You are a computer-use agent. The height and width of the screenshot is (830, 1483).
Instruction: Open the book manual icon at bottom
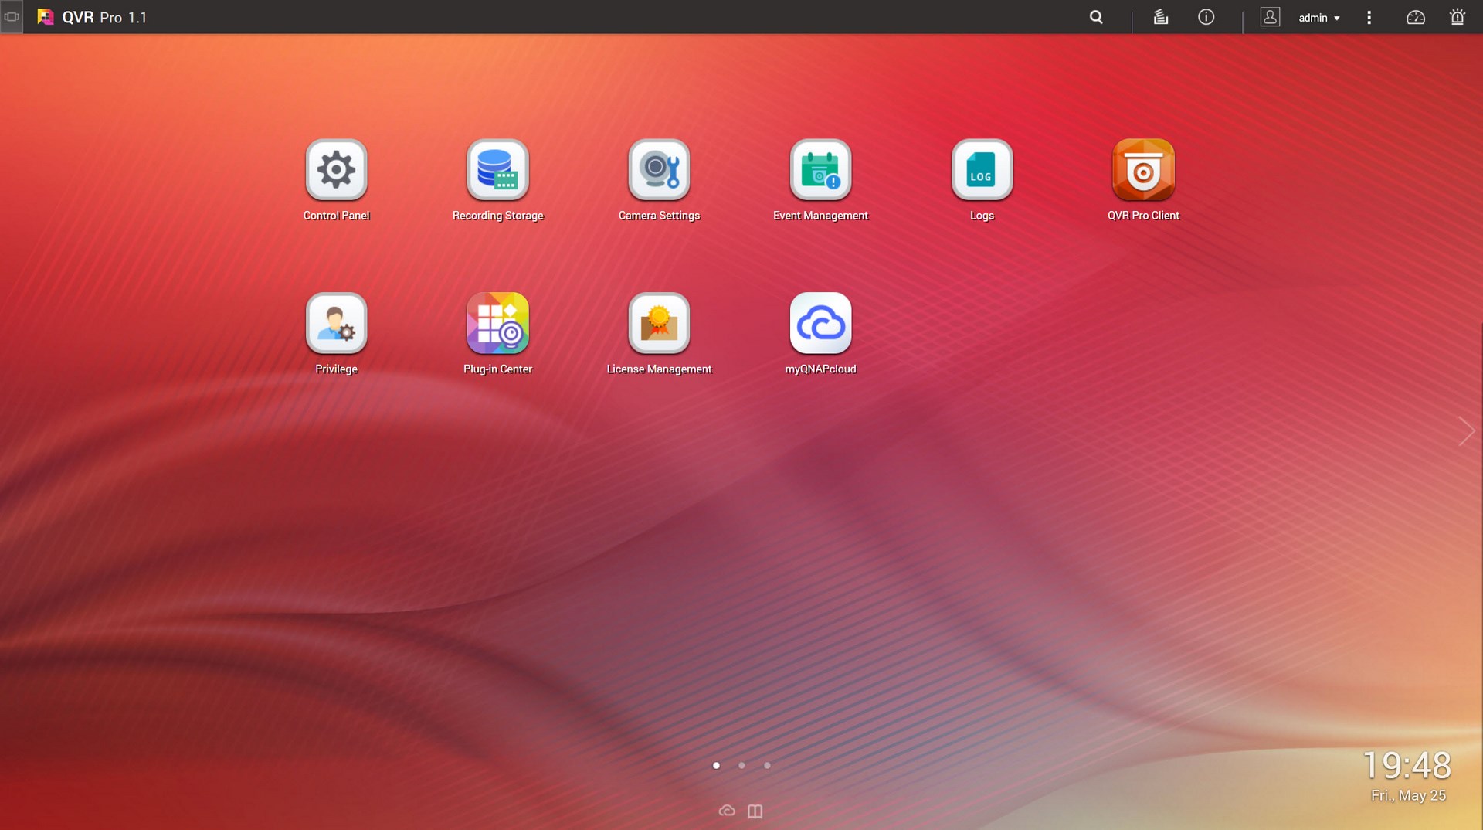[755, 811]
